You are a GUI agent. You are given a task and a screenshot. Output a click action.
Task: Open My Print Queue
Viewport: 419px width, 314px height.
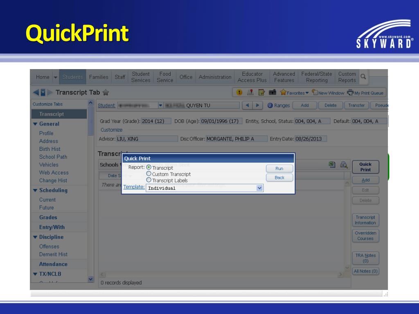pos(365,93)
